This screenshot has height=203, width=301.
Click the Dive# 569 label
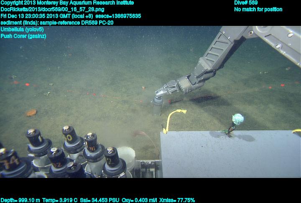point(246,3)
